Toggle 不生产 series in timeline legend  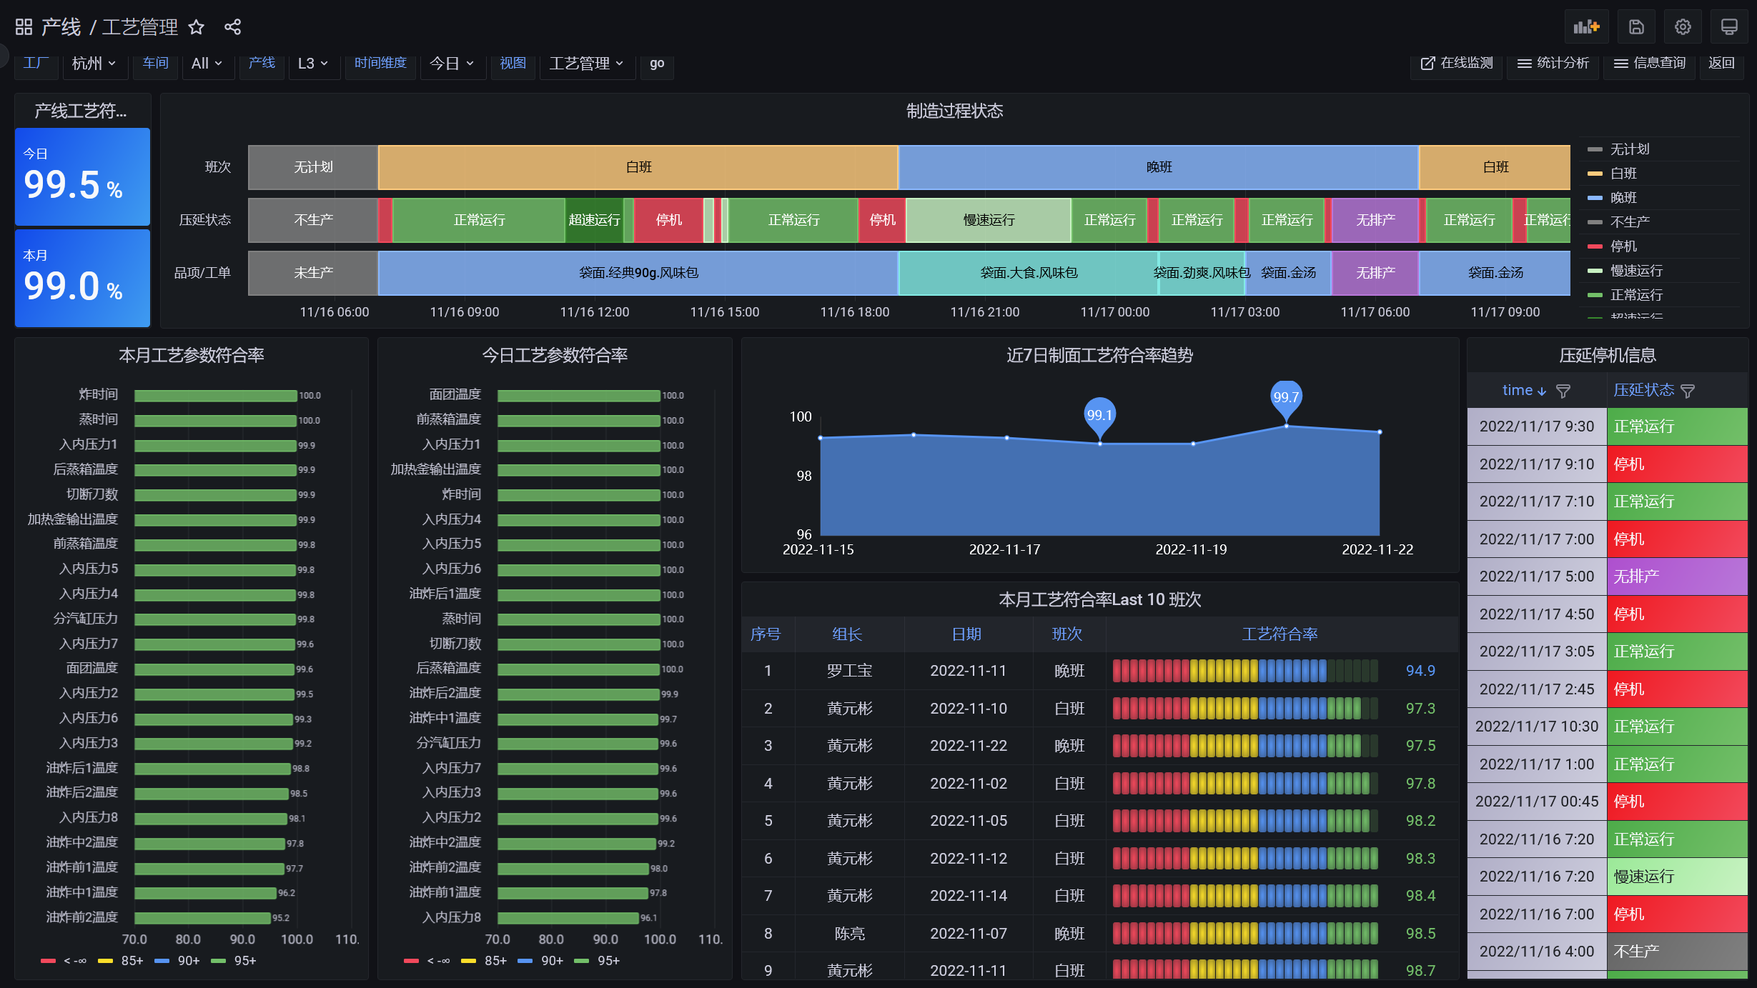(x=1629, y=222)
